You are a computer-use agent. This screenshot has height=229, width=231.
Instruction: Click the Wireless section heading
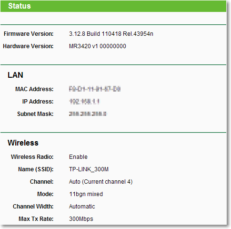point(23,143)
